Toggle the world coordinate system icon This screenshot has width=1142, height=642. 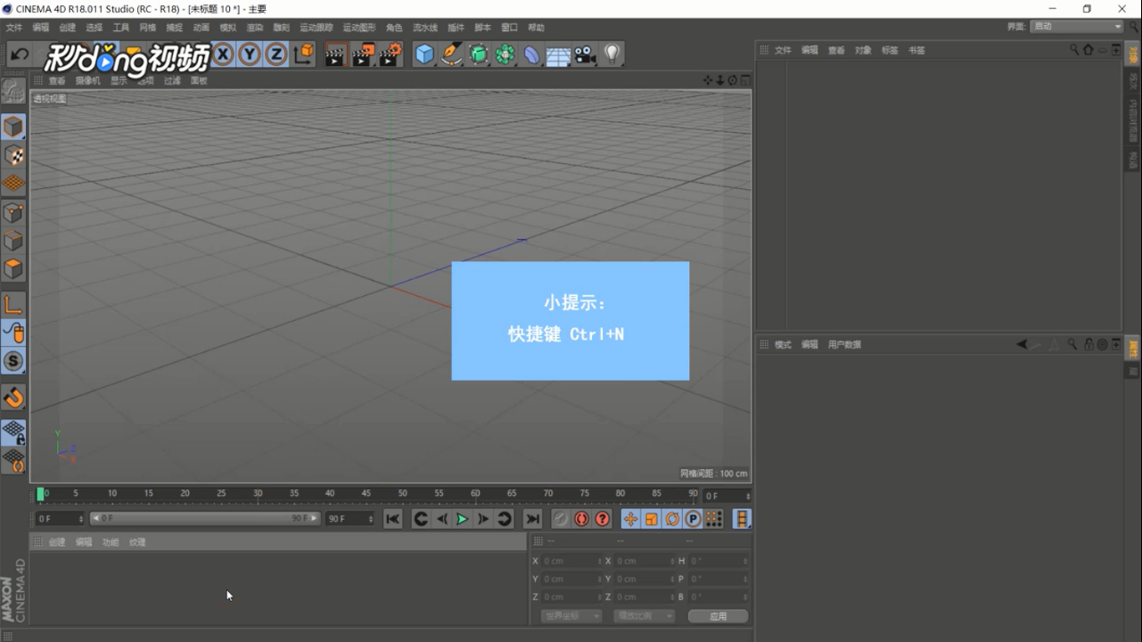point(304,55)
